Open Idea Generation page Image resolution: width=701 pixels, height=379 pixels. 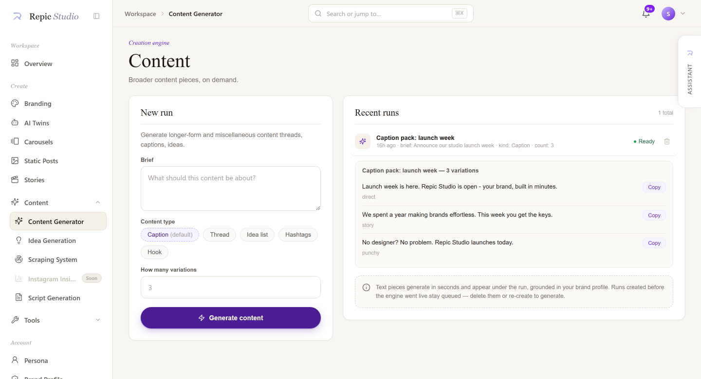tap(58, 241)
